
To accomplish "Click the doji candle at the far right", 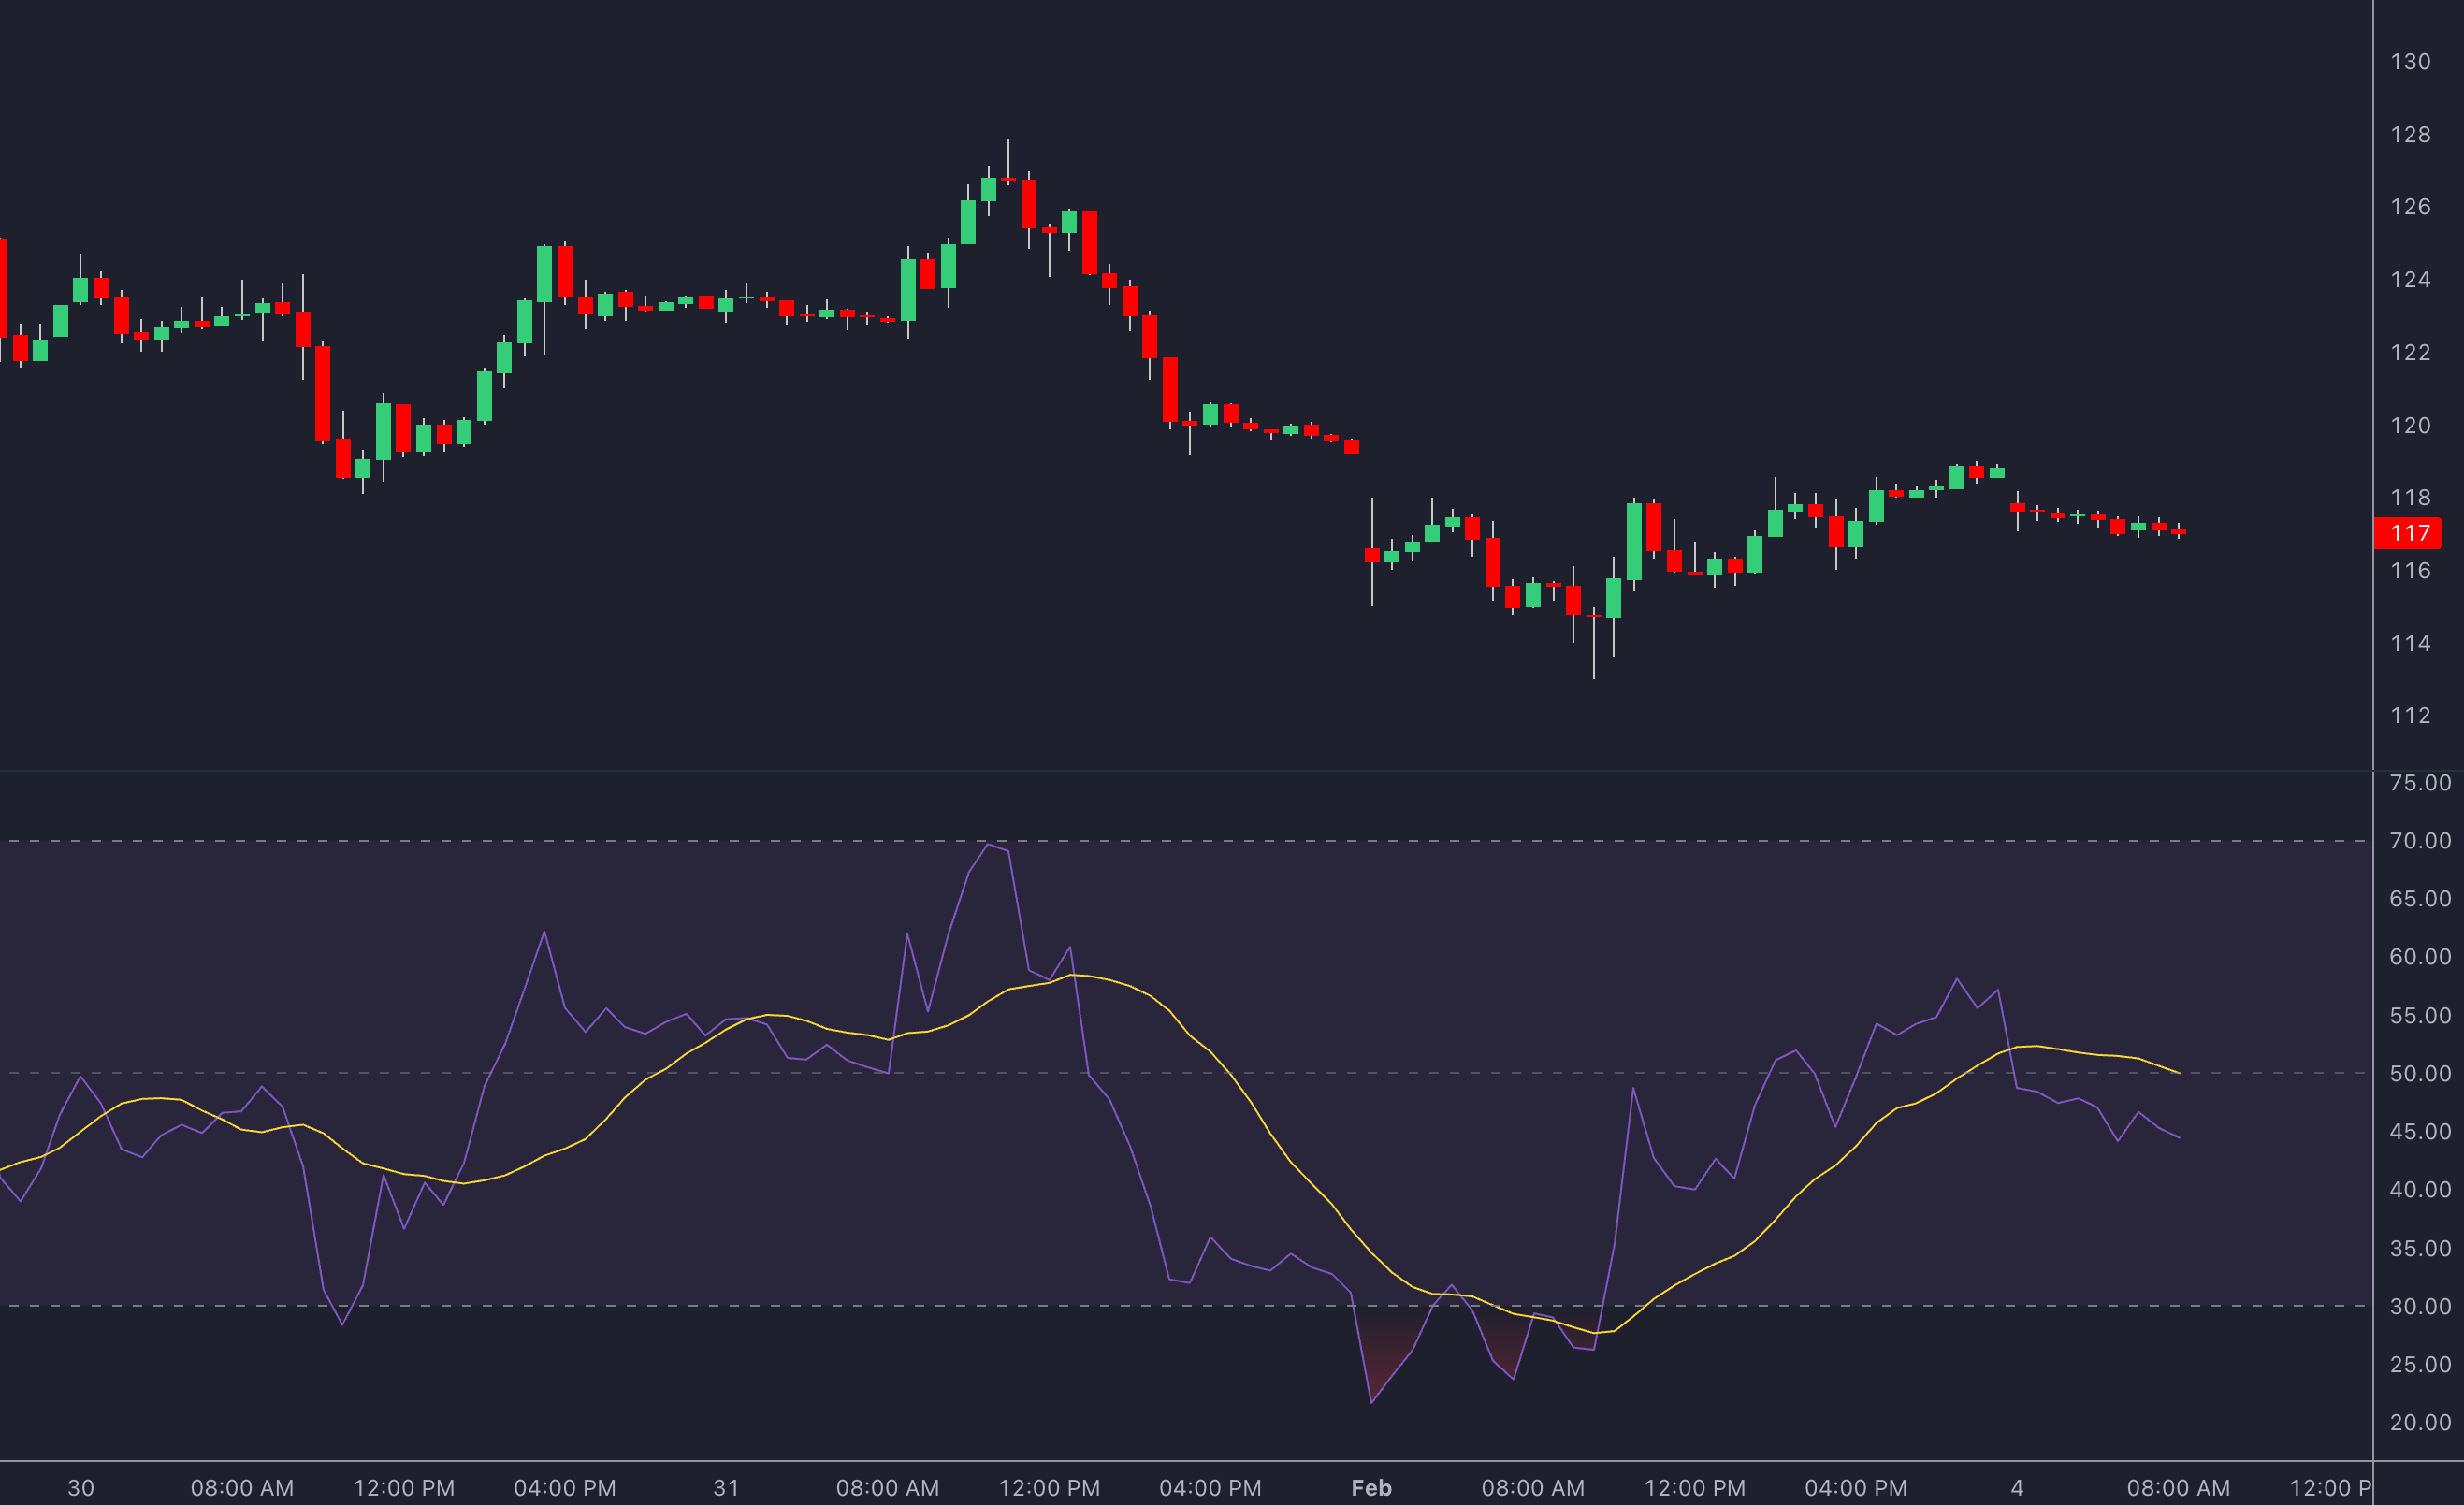I will (x=2177, y=533).
